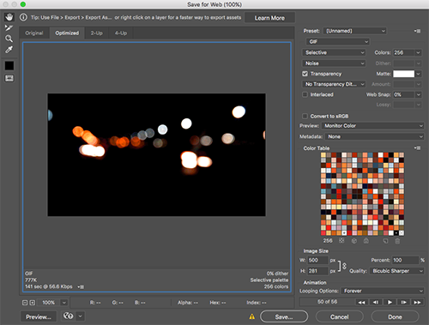Uncheck the Transparency checkbox
This screenshot has height=325, width=429.
point(305,74)
